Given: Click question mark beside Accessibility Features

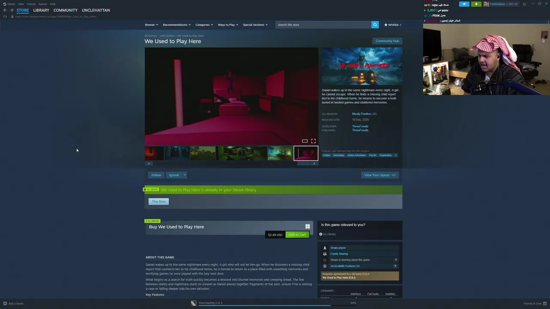Looking at the screenshot, I should [395, 266].
